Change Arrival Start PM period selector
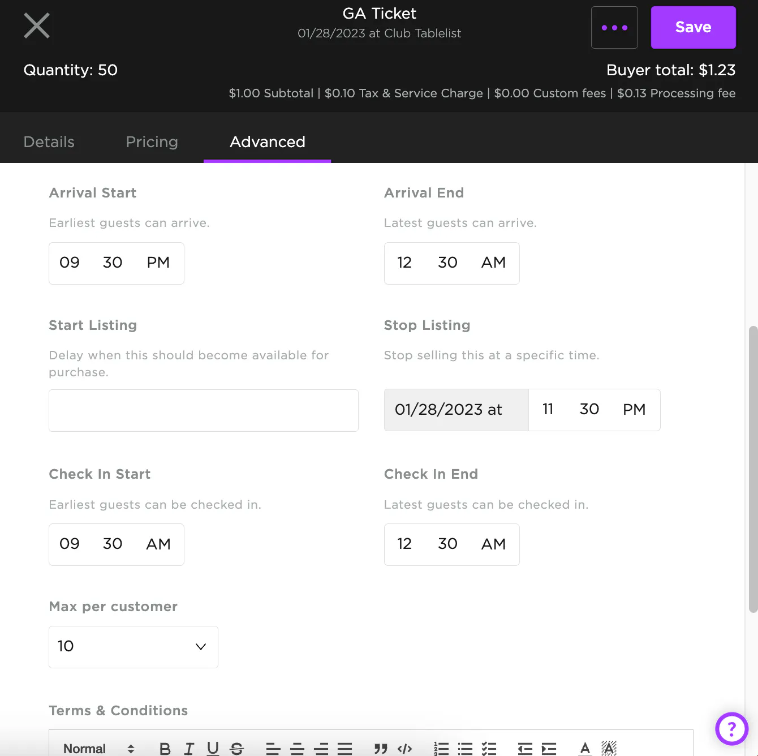The height and width of the screenshot is (756, 758). point(158,263)
